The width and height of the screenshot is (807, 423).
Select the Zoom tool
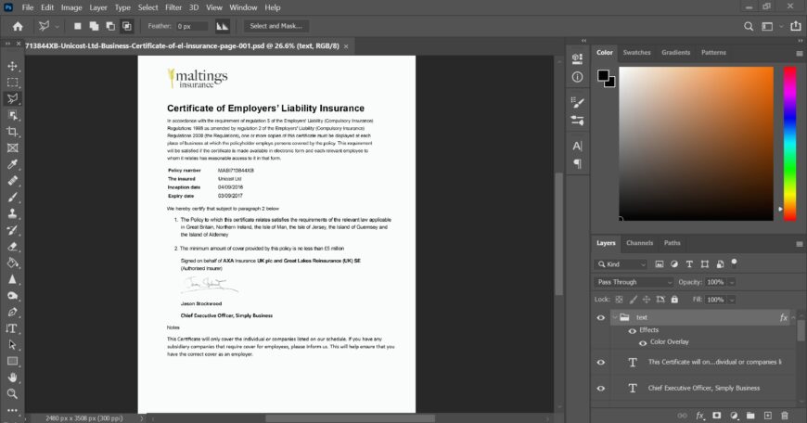coord(12,394)
